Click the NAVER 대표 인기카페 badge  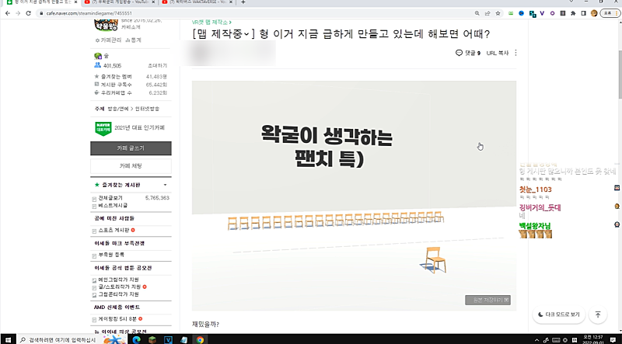point(103,127)
